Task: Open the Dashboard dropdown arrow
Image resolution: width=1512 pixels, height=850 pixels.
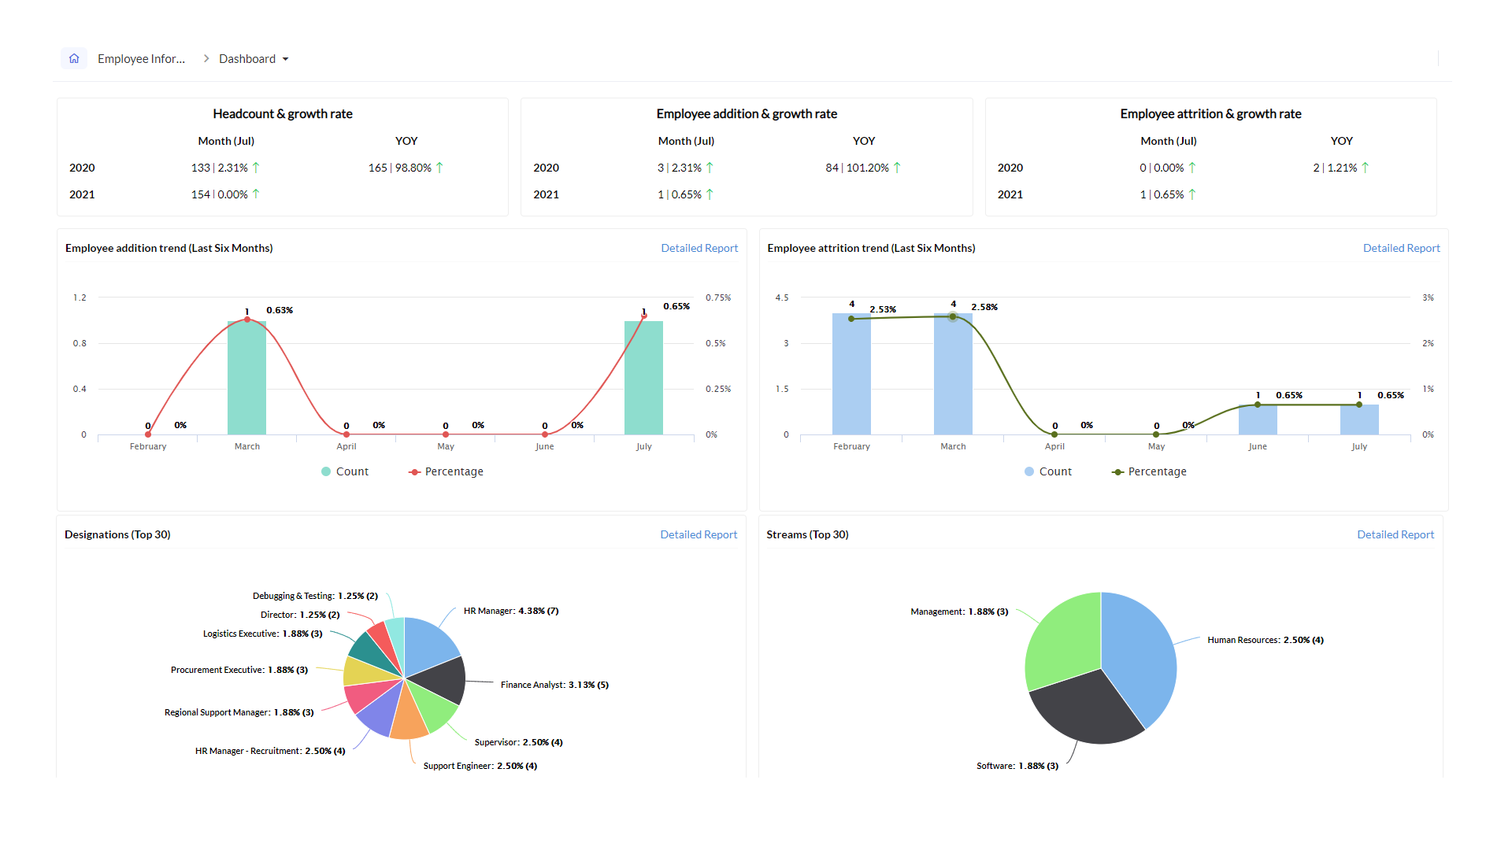Action: 286,59
